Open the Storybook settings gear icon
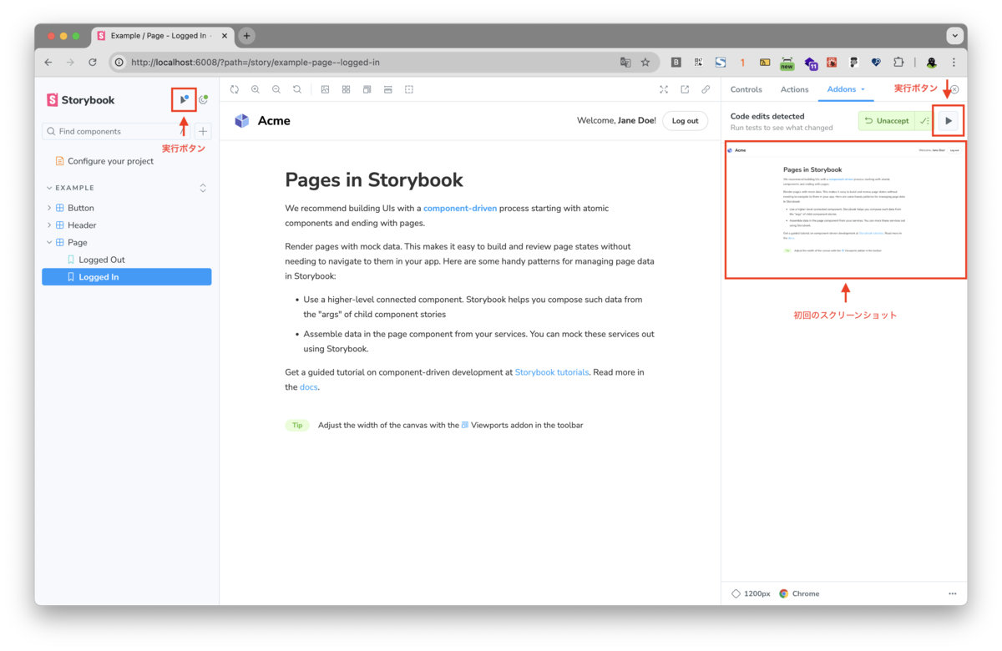Viewport: 1002px width, 651px height. pyautogui.click(x=203, y=100)
